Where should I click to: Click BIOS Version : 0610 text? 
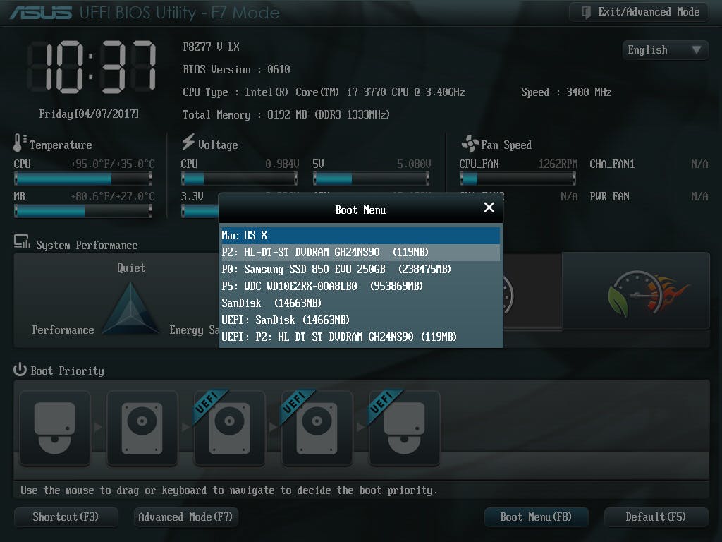pyautogui.click(x=236, y=70)
